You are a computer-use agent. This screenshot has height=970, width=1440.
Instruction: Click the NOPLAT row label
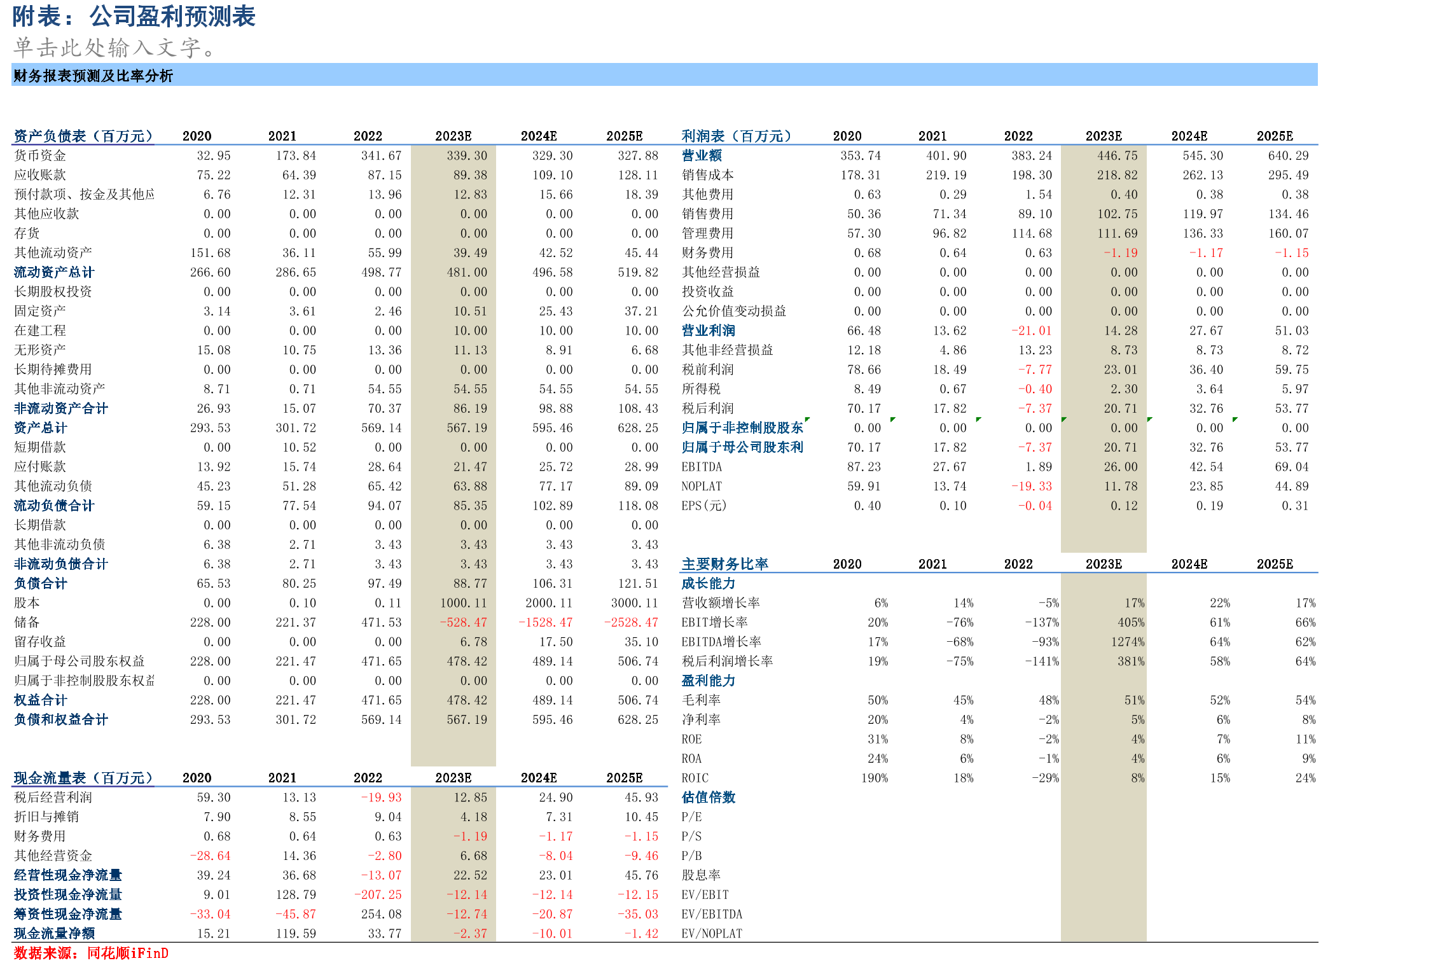[702, 487]
